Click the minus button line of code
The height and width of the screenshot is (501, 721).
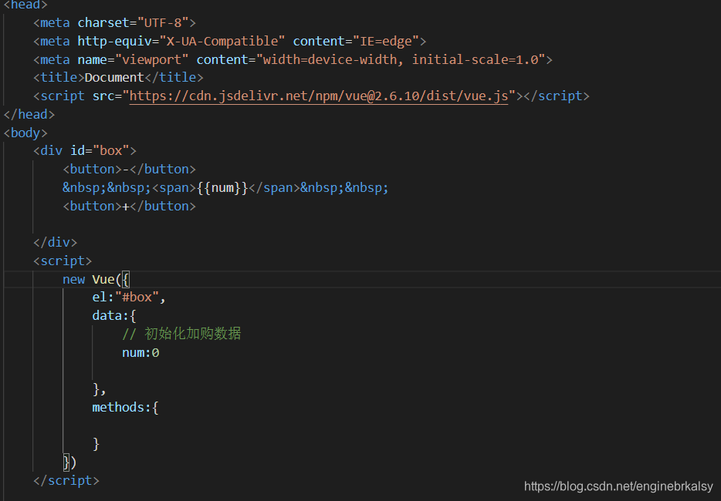coord(129,169)
